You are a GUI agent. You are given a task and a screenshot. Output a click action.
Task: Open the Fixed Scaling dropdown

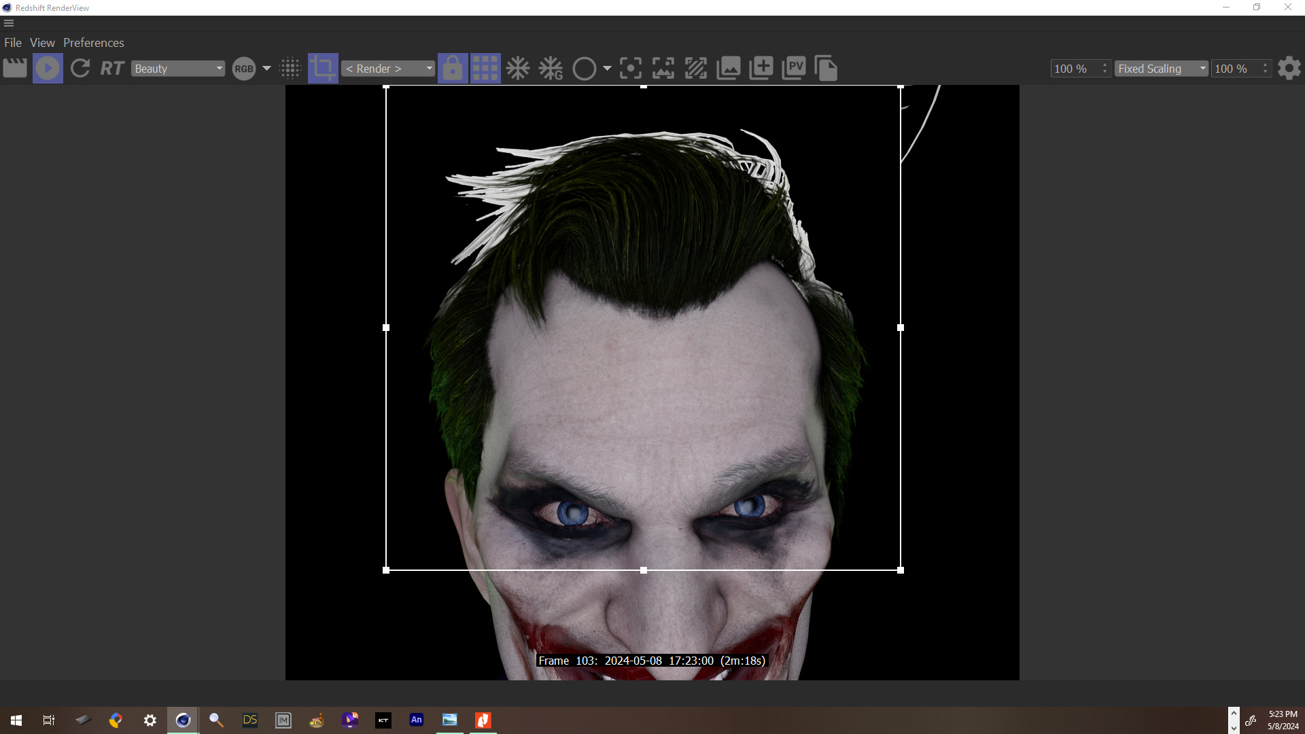coord(1162,69)
